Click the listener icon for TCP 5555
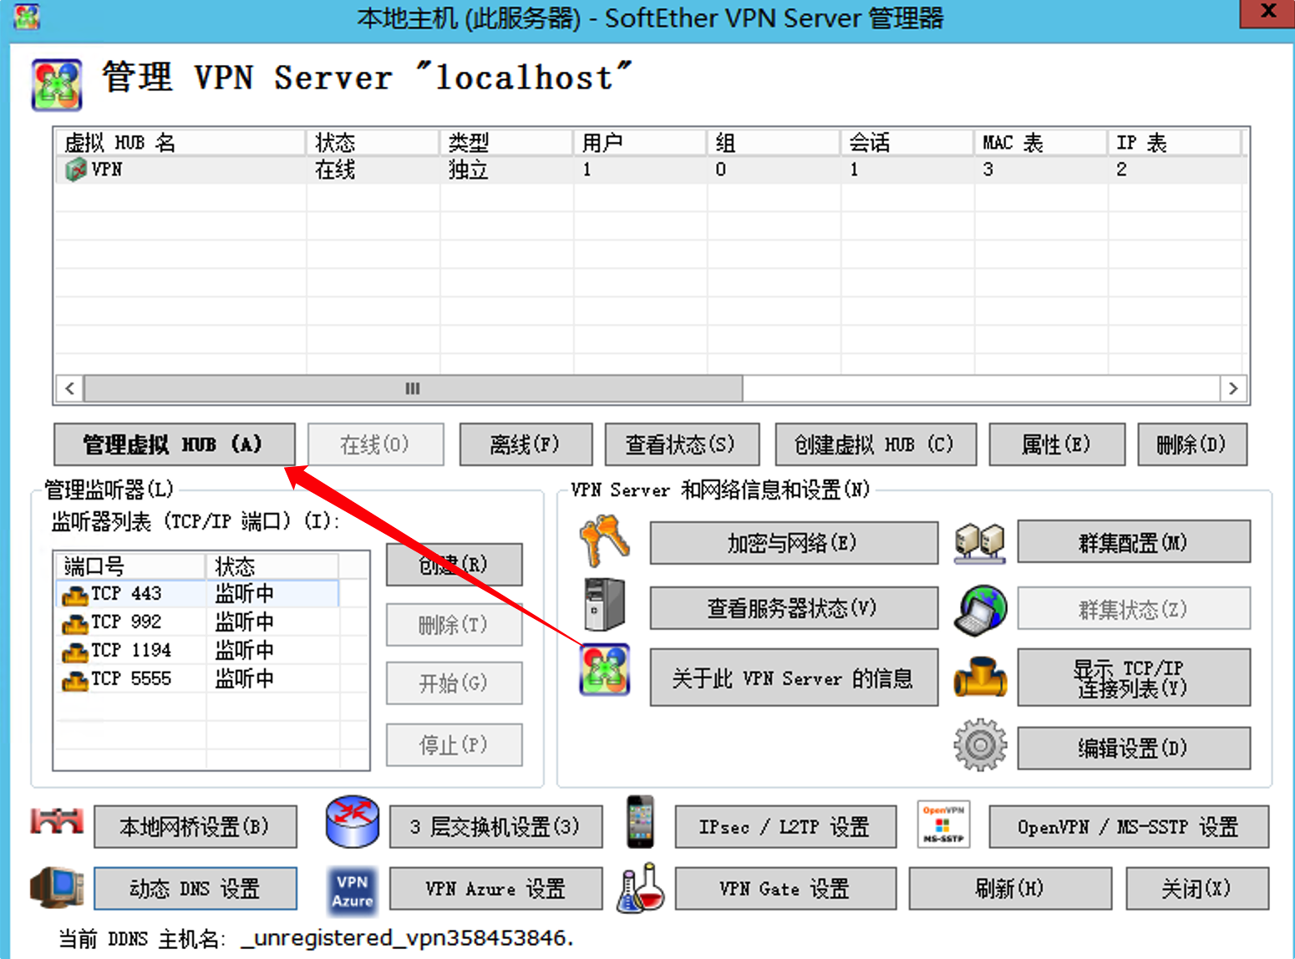Viewport: 1295px width, 959px height. 75,680
